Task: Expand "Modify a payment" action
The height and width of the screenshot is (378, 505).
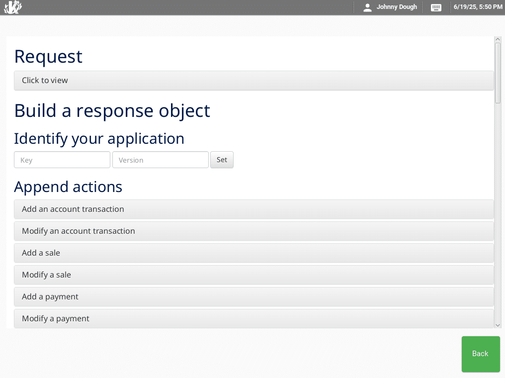Action: coord(254,318)
